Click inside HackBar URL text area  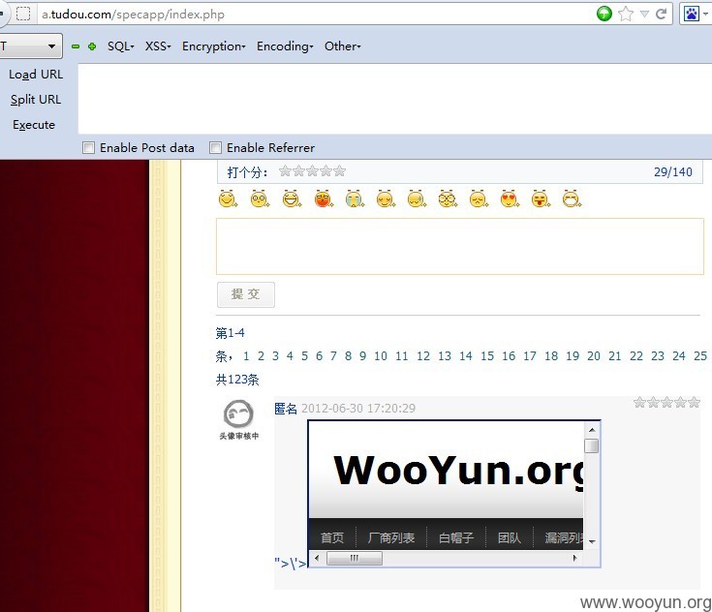point(394,99)
